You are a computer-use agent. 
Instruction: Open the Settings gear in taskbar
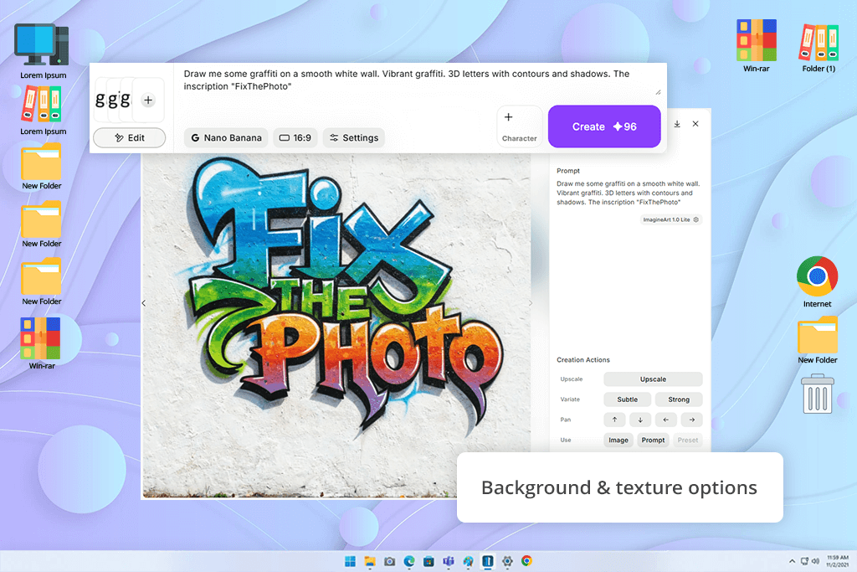(x=507, y=561)
